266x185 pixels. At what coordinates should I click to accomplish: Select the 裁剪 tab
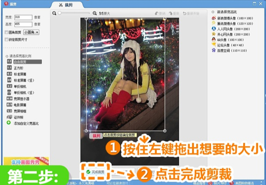(66, 5)
